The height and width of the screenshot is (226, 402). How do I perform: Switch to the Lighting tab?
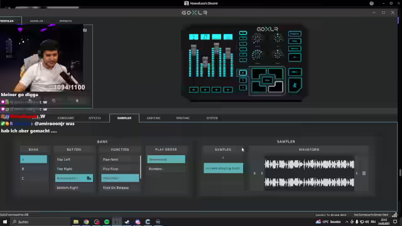pos(153,118)
